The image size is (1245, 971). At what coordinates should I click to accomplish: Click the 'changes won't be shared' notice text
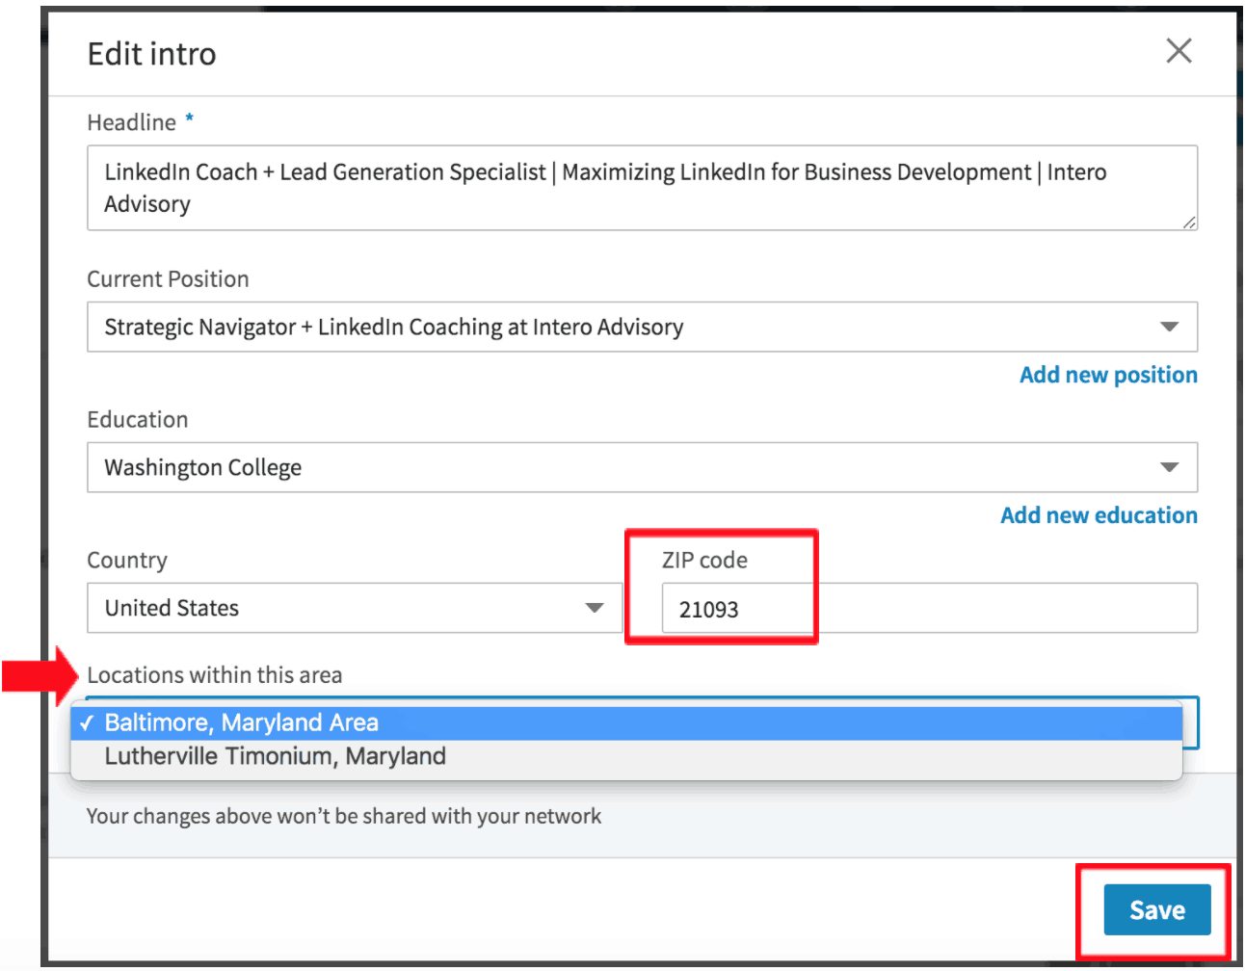click(344, 816)
